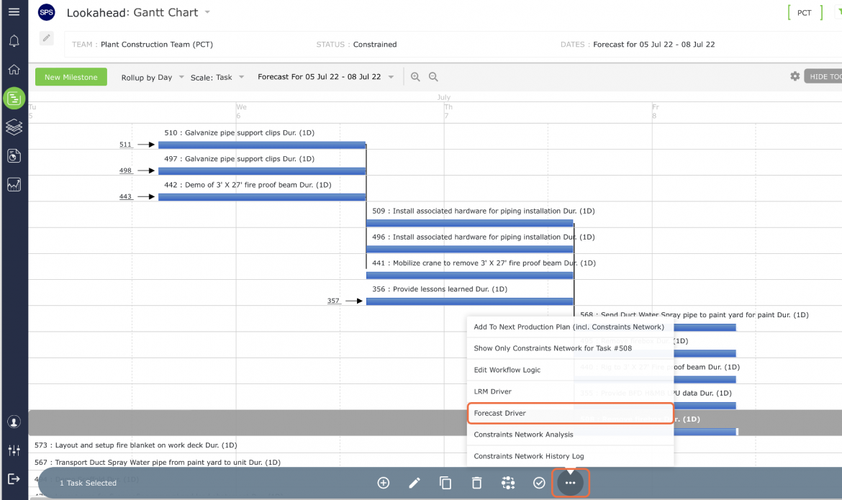Open the reports document sidebar icon
This screenshot has height=500, width=842.
point(14,155)
